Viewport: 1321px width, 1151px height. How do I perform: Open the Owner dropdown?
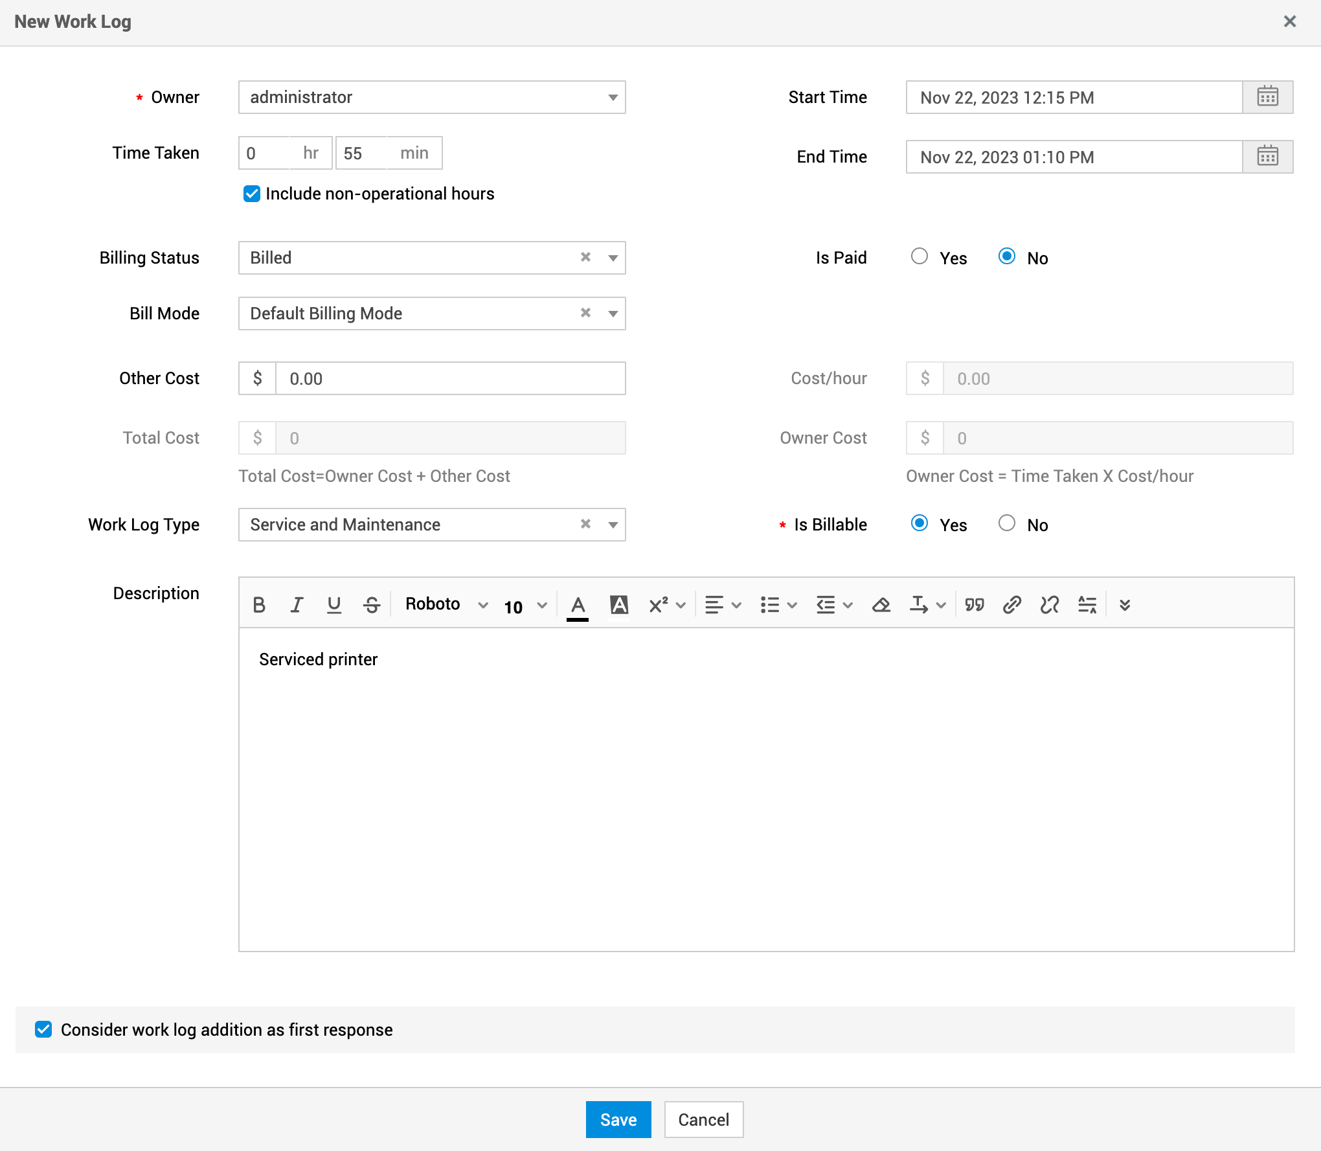click(431, 97)
